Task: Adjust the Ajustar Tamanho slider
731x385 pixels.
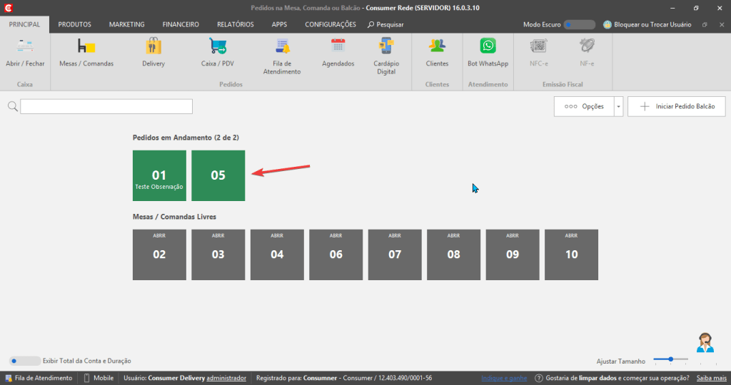Action: pyautogui.click(x=670, y=359)
